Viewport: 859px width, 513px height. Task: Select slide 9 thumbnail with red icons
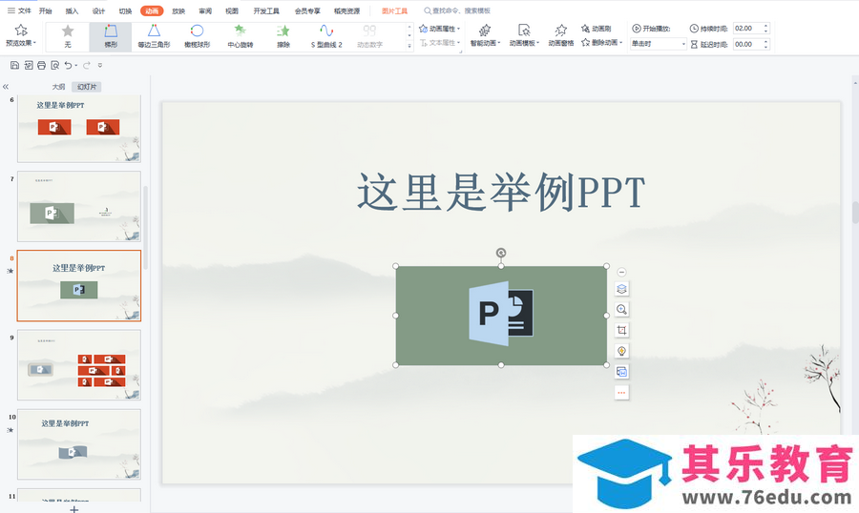pyautogui.click(x=79, y=364)
